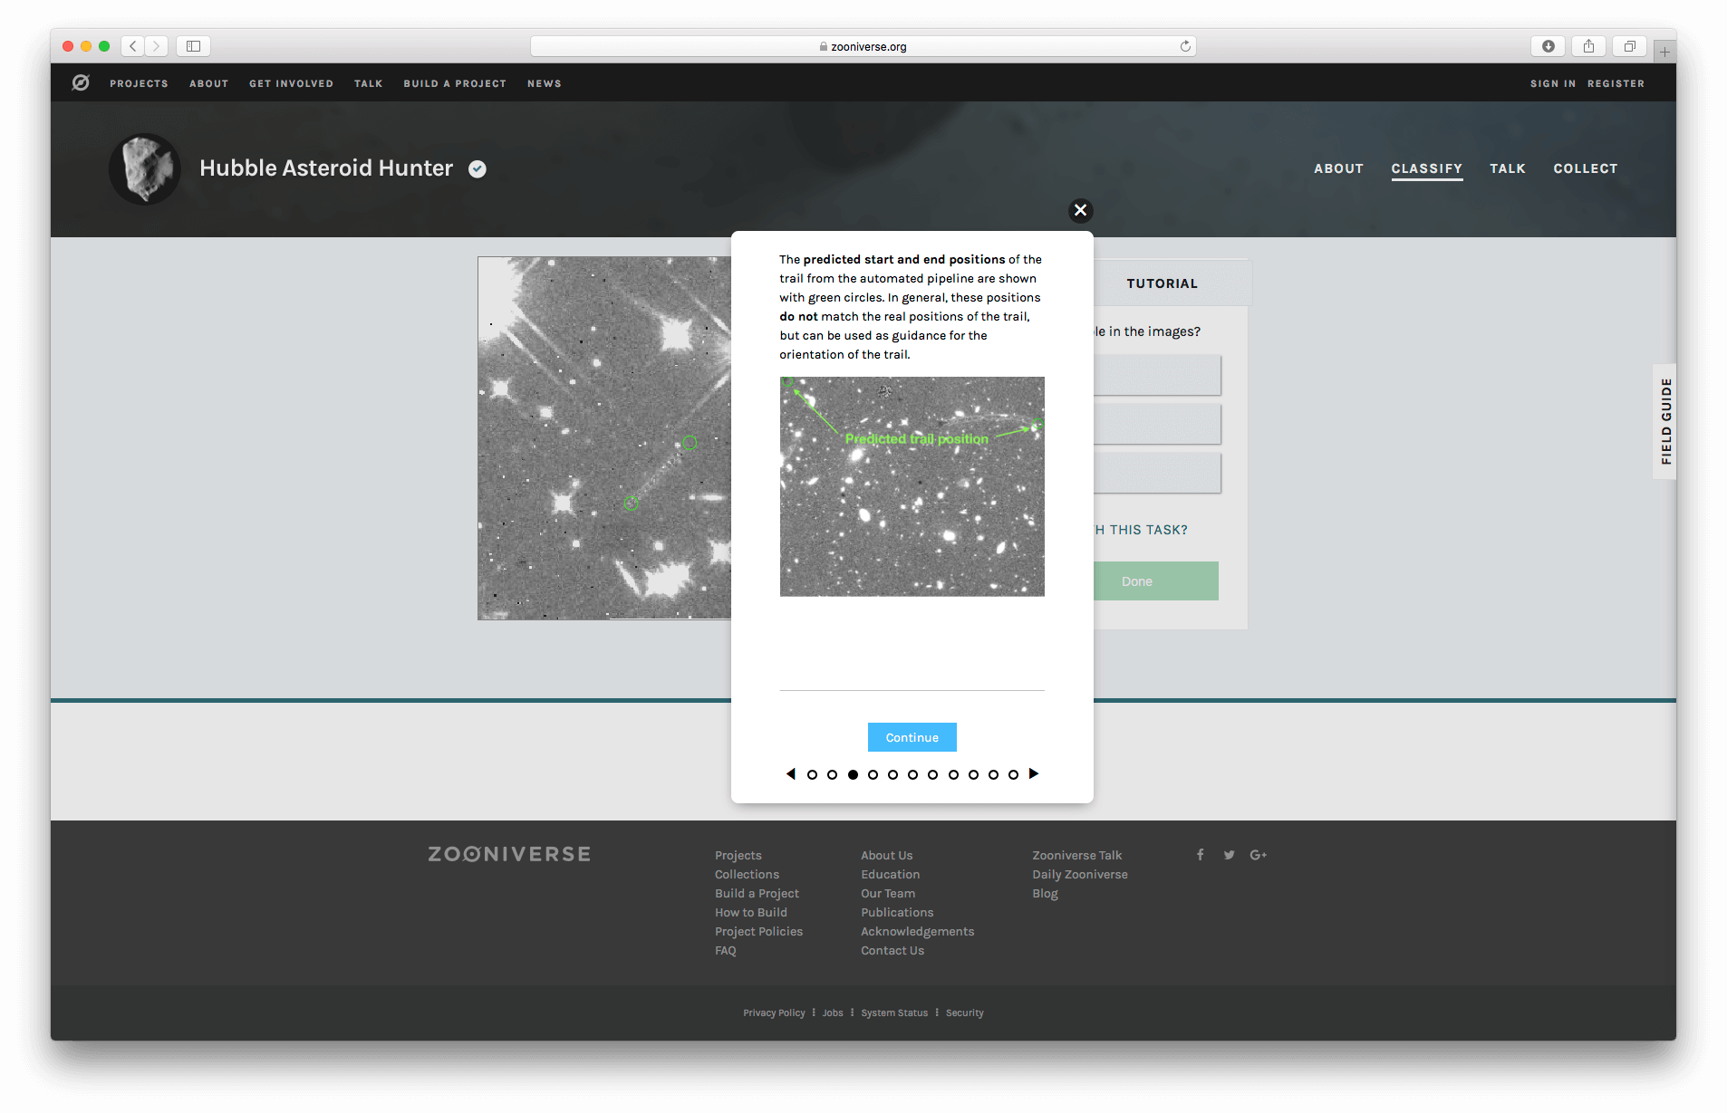Select the first tutorial step dot
Viewport: 1727px width, 1113px height.
click(x=812, y=775)
